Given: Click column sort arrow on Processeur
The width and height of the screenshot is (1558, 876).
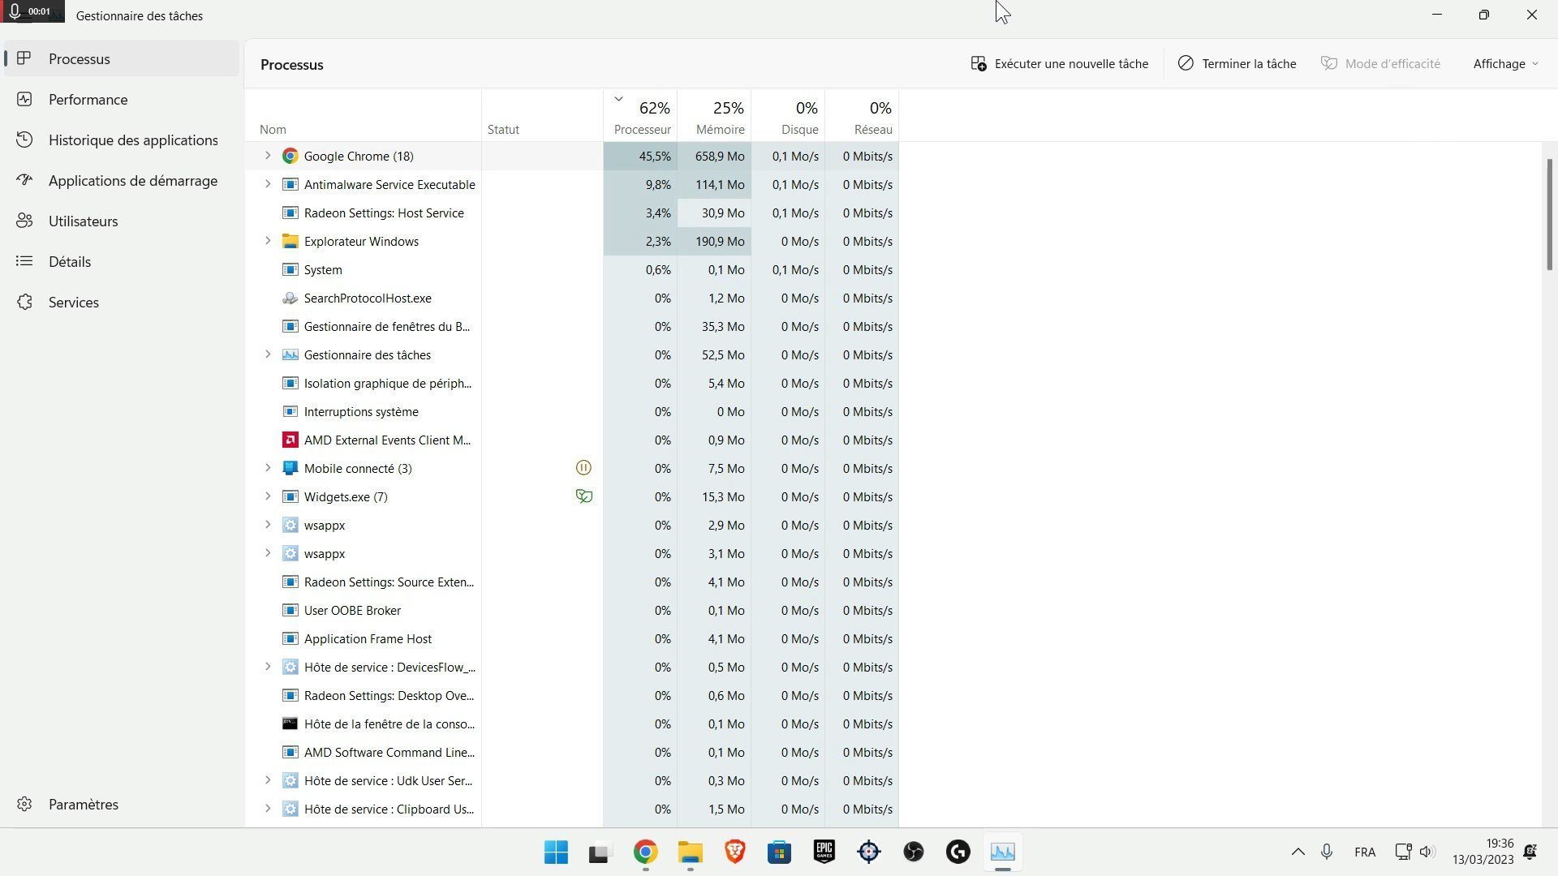Looking at the screenshot, I should click(618, 98).
